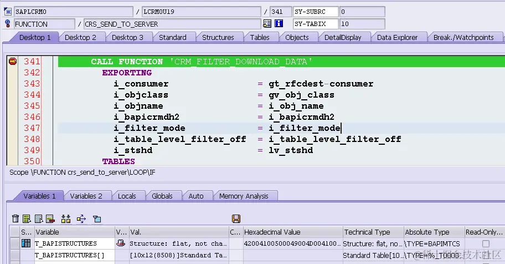Open the Standard tab

173,38
